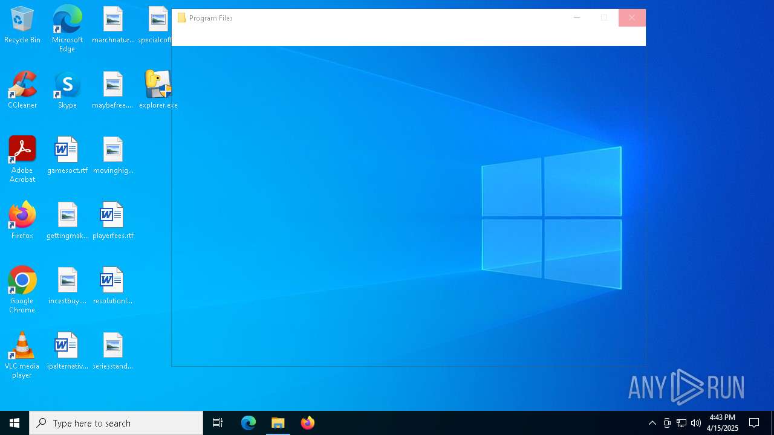This screenshot has width=774, height=435.
Task: Open Skype desktop shortcut
Action: tap(67, 90)
